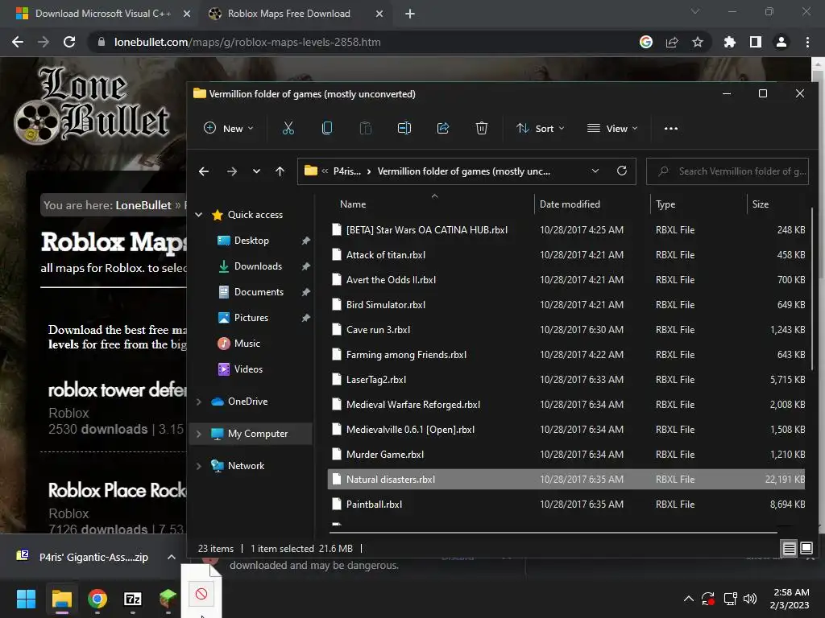This screenshot has height=618, width=825.
Task: Expand the address bar history dropdown
Action: (x=595, y=171)
